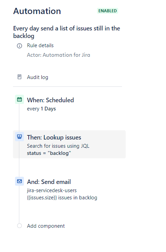Select the Scheduled trigger calendar icon
Image resolution: width=166 pixels, height=252 pixels.
(x=19, y=99)
